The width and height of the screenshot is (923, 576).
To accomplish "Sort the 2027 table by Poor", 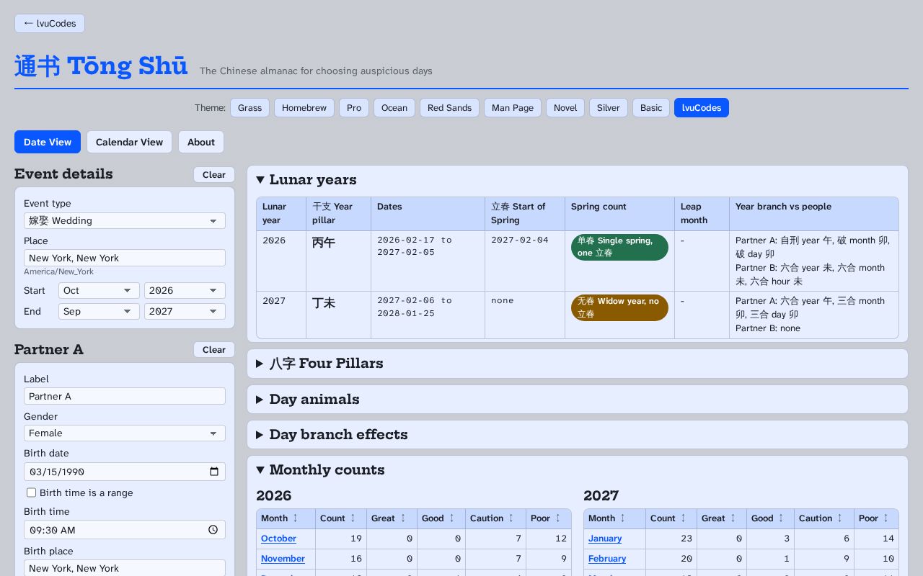I will [x=877, y=518].
